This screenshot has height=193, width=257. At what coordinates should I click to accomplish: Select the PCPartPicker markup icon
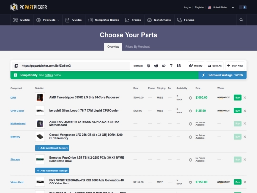[x=148, y=66]
